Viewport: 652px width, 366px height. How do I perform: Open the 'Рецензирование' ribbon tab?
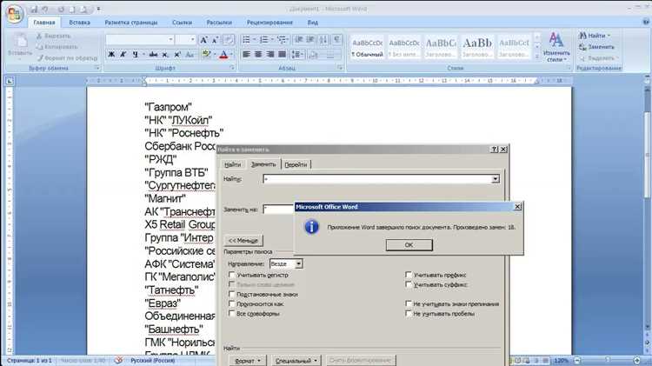click(269, 23)
